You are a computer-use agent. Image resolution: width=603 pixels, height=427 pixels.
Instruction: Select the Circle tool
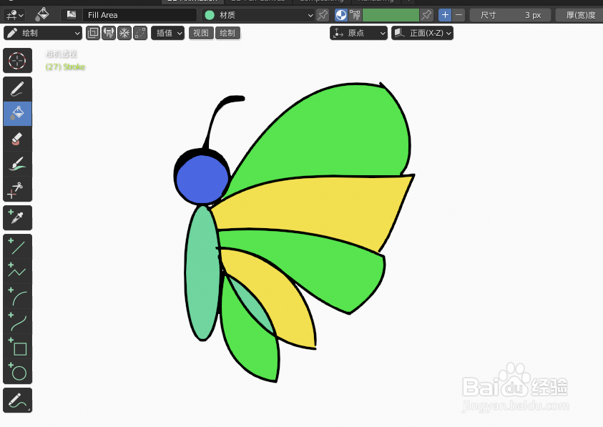click(17, 371)
